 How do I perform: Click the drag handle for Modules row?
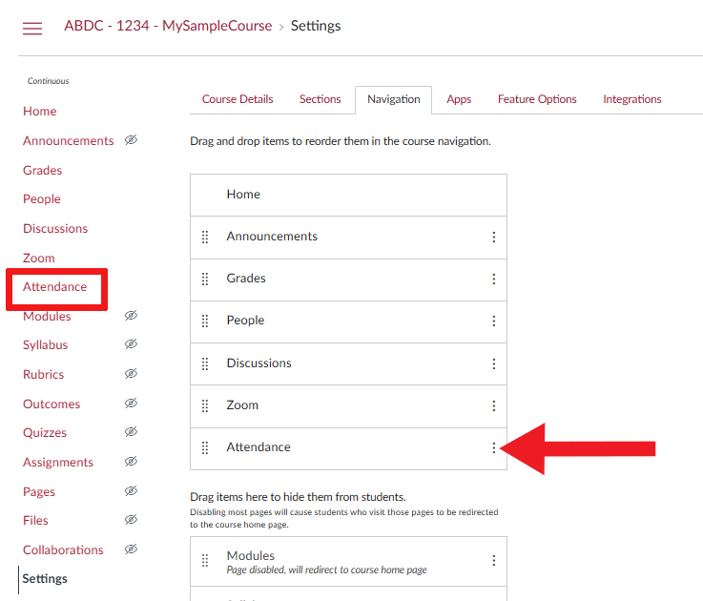tap(205, 560)
